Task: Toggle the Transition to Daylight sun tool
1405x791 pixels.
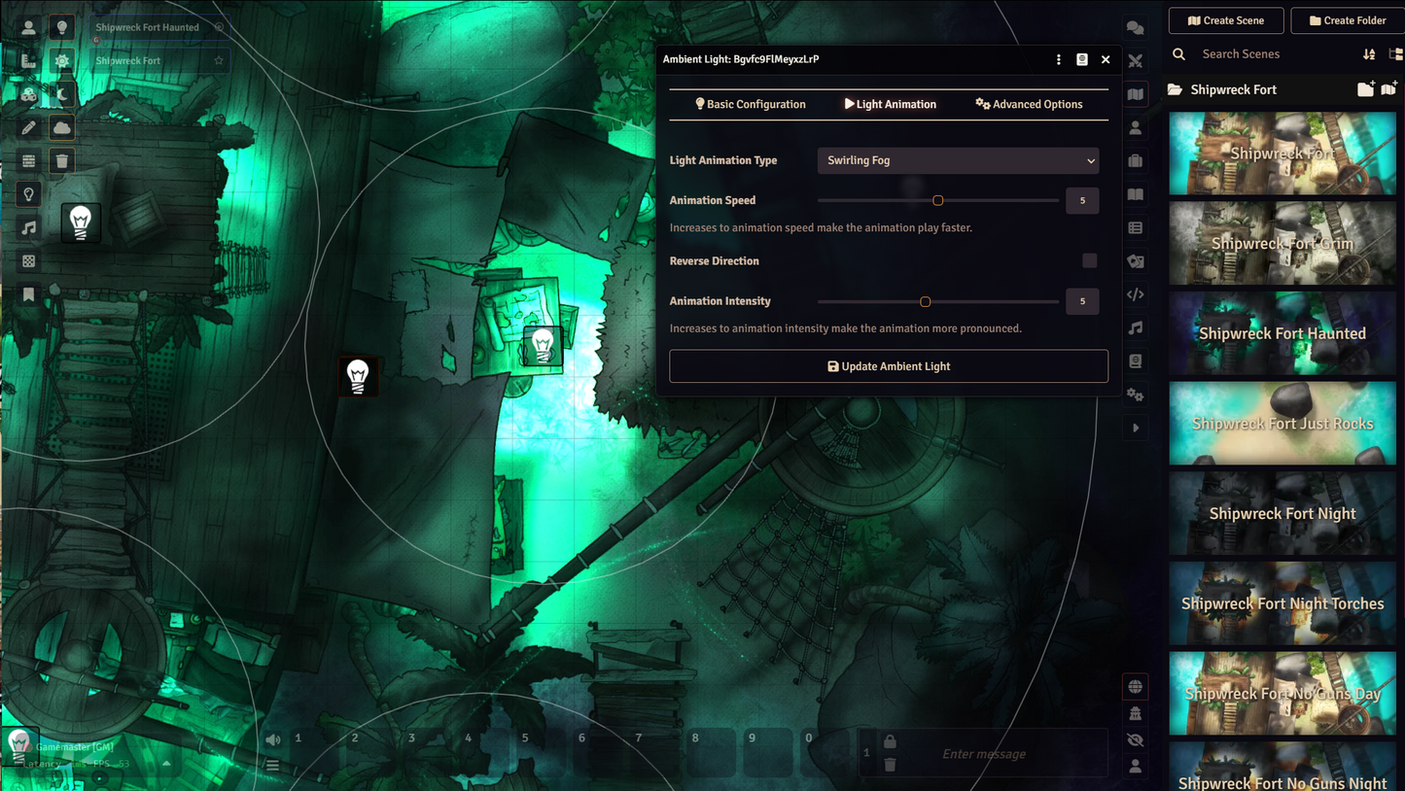Action: click(62, 60)
